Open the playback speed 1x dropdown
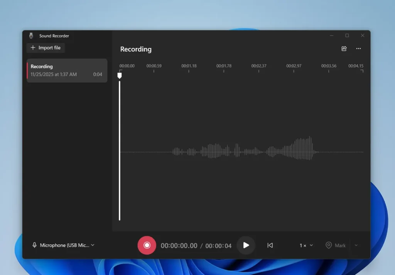Image resolution: width=395 pixels, height=275 pixels. tap(305, 245)
